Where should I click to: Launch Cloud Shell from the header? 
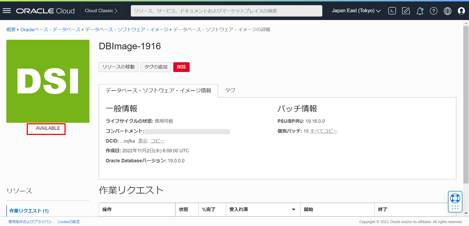pos(392,11)
